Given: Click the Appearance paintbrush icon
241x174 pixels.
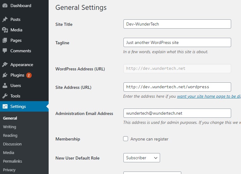Looking at the screenshot, I should (x=5, y=65).
